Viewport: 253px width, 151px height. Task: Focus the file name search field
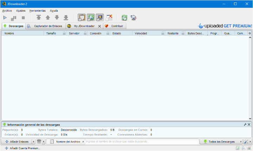coord(142,141)
